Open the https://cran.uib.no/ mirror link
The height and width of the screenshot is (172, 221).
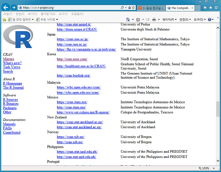coord(71,137)
